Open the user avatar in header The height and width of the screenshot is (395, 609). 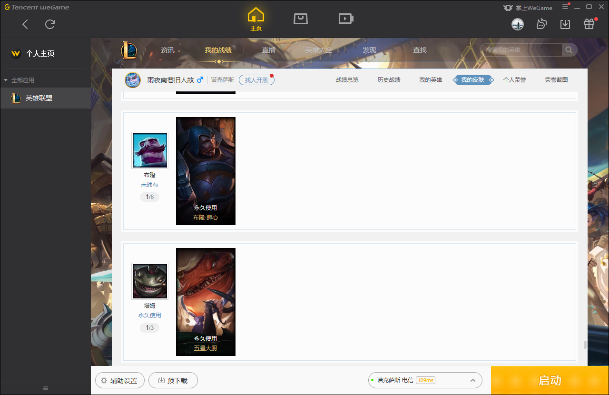tap(518, 24)
